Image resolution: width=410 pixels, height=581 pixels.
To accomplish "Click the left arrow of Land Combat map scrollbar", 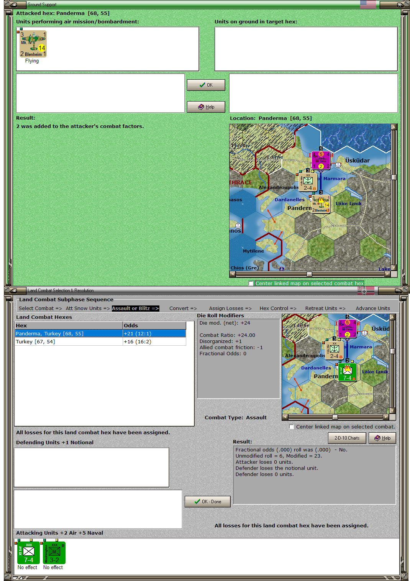I will pos(285,417).
